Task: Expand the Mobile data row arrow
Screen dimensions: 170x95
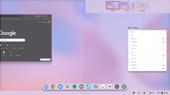Action: [x=159, y=42]
